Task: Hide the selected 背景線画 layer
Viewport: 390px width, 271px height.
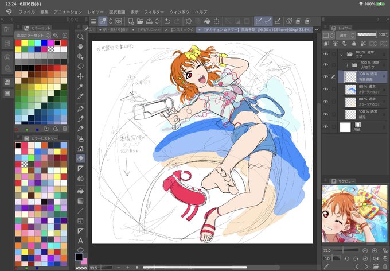Action: coord(326,77)
